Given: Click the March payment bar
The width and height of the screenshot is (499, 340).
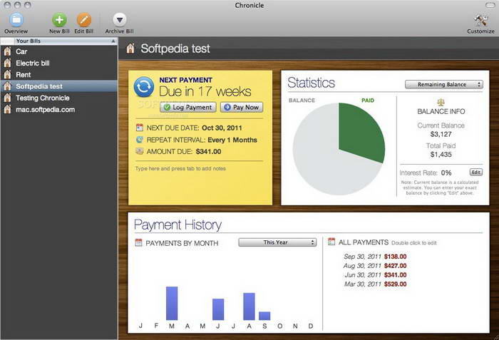Looking at the screenshot, I should [172, 303].
